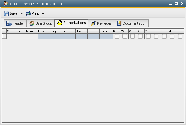
Task: Select the Authorizations tab
Action: (x=71, y=23)
